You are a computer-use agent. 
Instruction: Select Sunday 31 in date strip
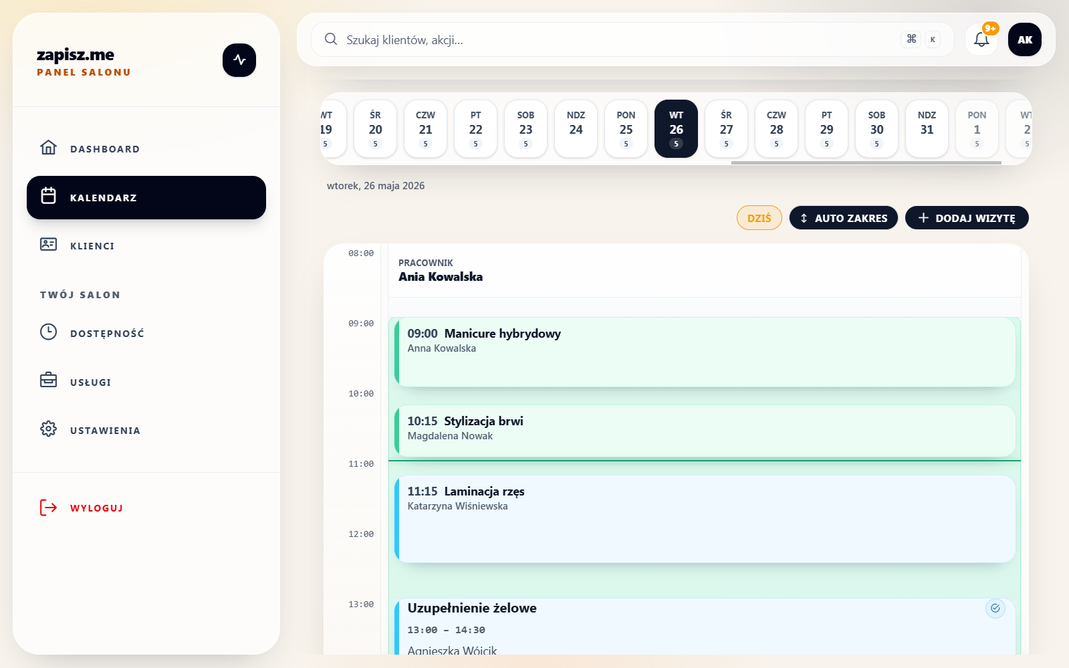tap(927, 129)
